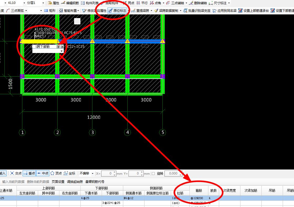Click the 下通长筋 cell 4⌀25
The image size is (294, 207).
[91, 198]
